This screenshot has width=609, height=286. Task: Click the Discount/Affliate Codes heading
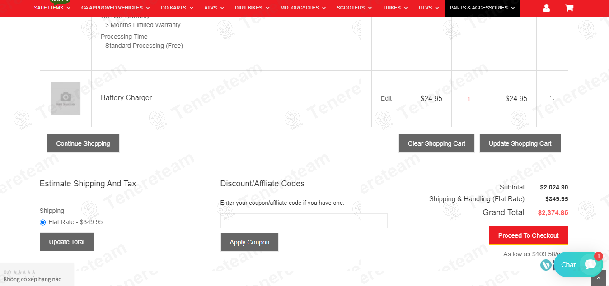(262, 184)
